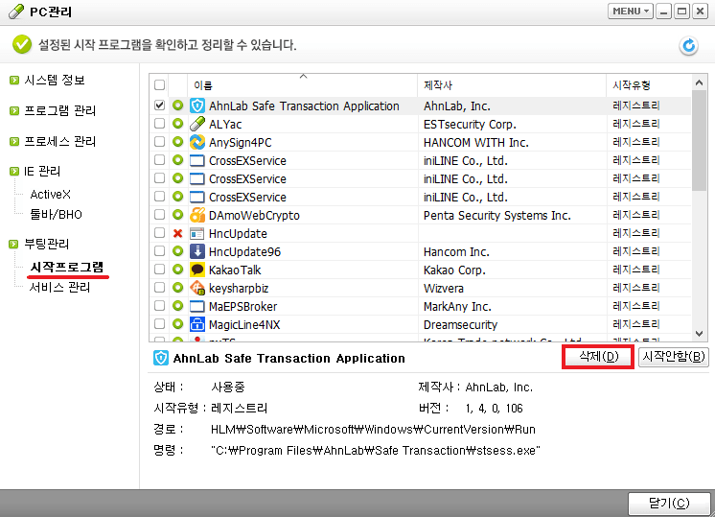
Task: Toggle the select-all checkbox in list header
Action: pyautogui.click(x=160, y=84)
